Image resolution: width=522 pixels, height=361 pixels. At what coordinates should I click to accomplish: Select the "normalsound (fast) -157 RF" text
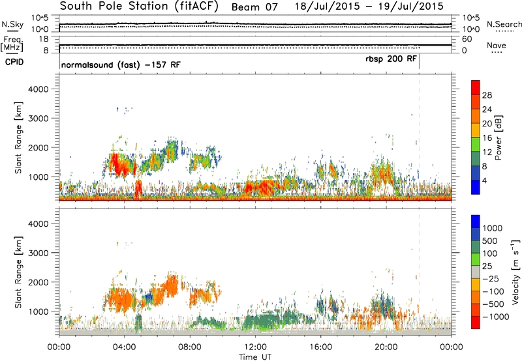(121, 65)
